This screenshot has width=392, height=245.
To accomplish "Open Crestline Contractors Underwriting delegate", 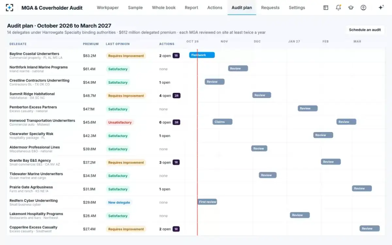I will pyautogui.click(x=39, y=80).
